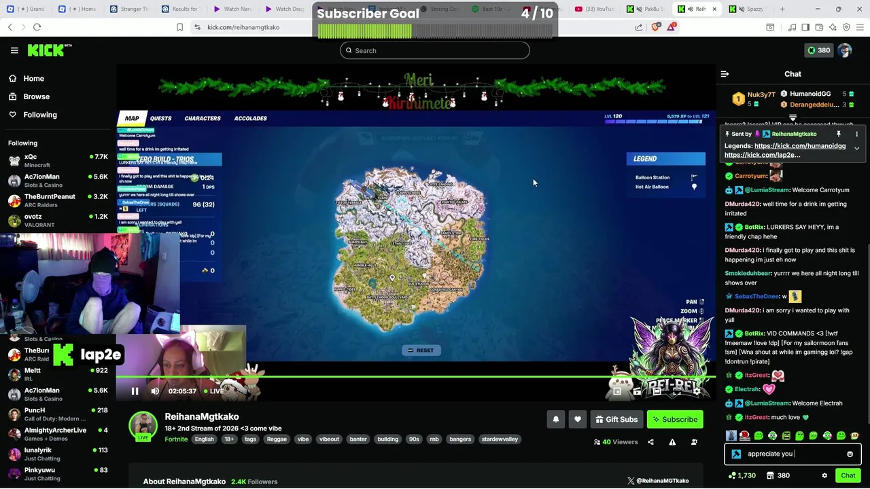Bookmark this page in address bar
This screenshot has width=870, height=489.
(x=179, y=27)
